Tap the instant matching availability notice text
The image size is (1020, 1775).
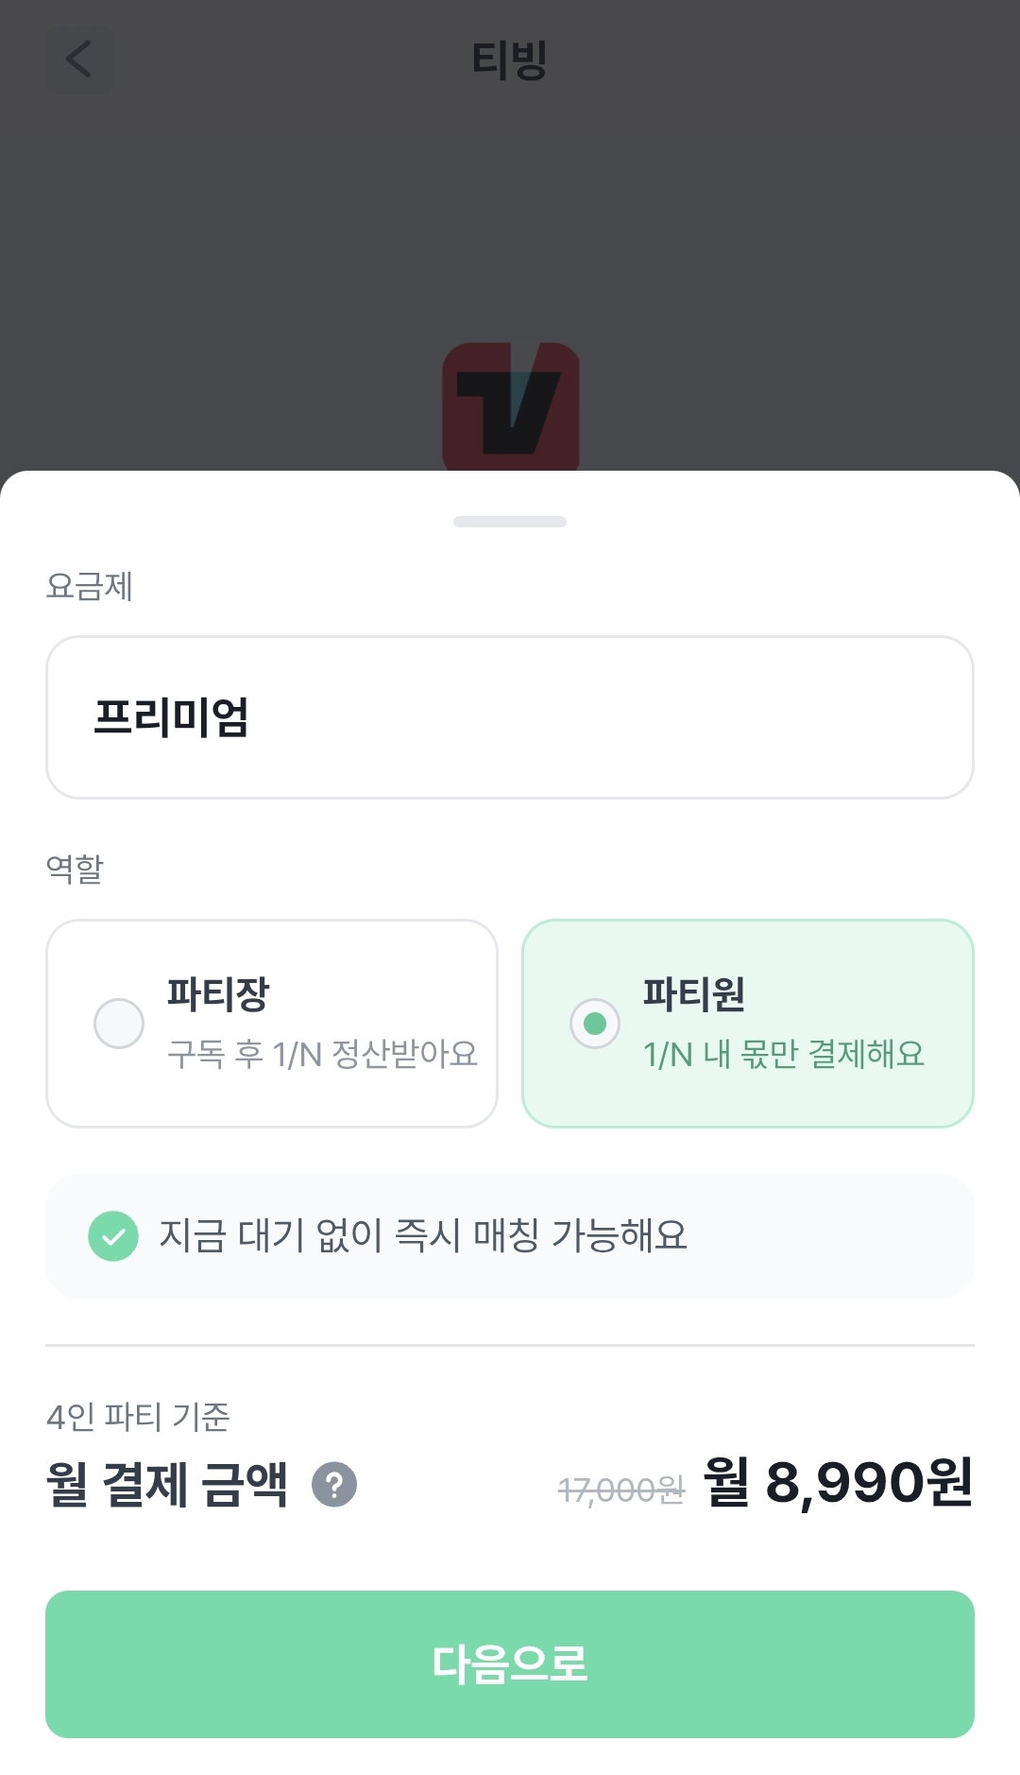[423, 1235]
